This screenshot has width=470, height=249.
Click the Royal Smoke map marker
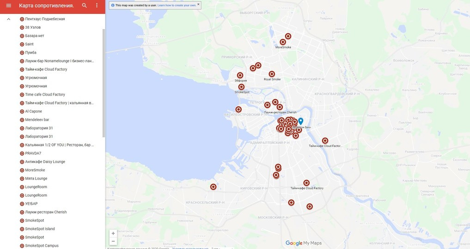(x=272, y=74)
